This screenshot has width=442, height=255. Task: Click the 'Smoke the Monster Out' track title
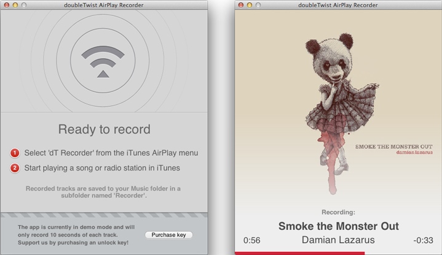tap(339, 226)
